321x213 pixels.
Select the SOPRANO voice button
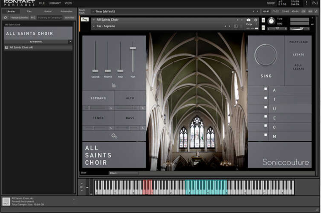(98, 98)
